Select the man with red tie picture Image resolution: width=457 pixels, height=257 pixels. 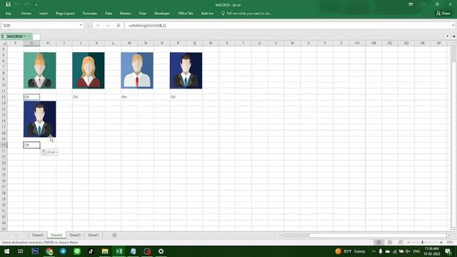click(x=137, y=71)
